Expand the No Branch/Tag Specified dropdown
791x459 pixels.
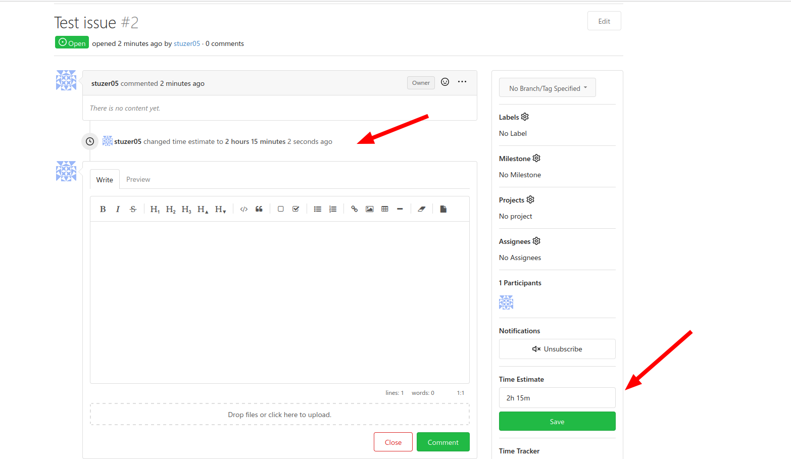pyautogui.click(x=548, y=87)
